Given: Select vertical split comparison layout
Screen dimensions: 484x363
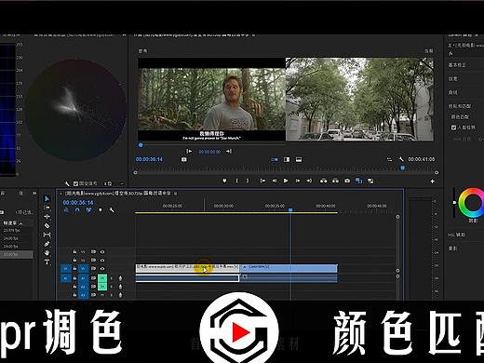Looking at the screenshot, I should point(287,159).
